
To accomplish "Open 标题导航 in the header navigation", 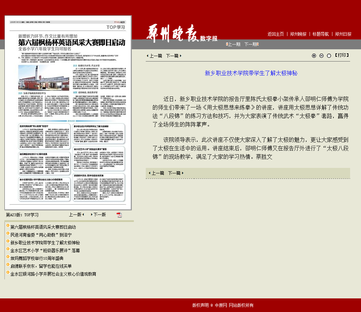I will coord(320,34).
